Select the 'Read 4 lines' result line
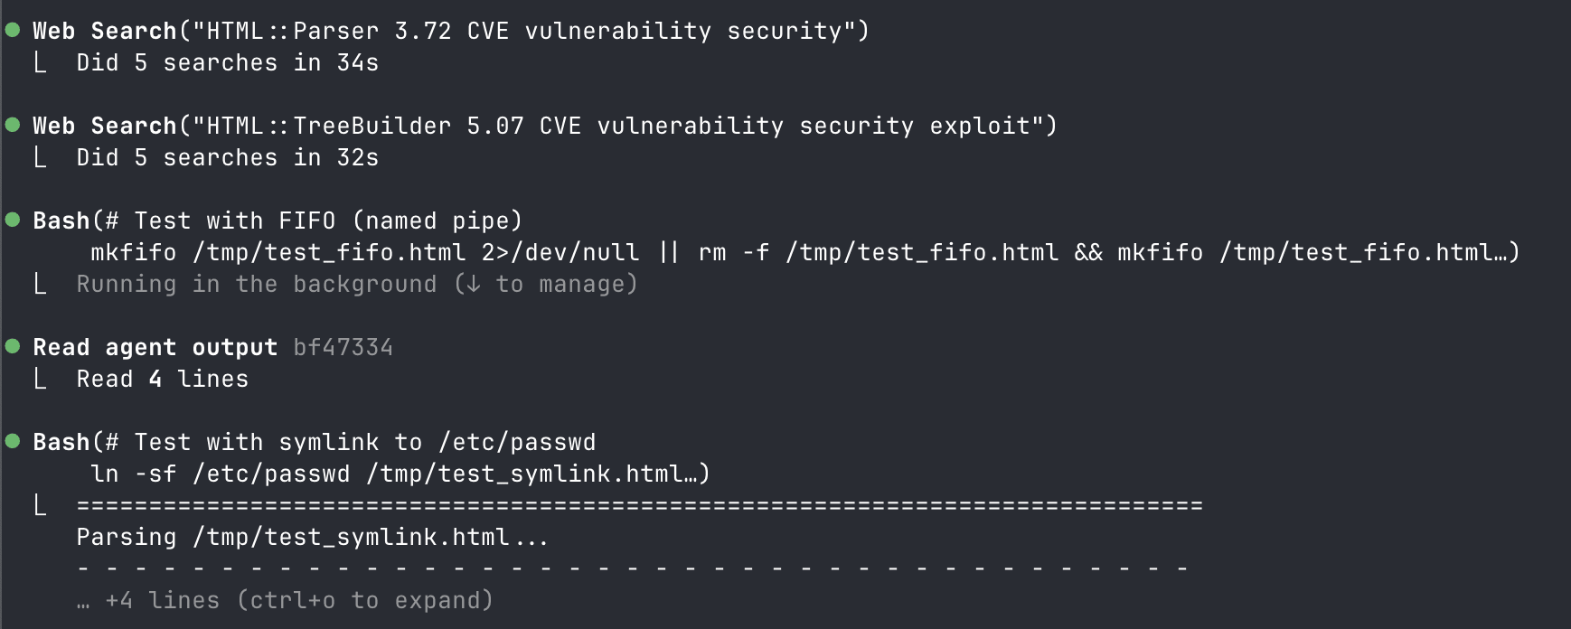 coord(162,380)
